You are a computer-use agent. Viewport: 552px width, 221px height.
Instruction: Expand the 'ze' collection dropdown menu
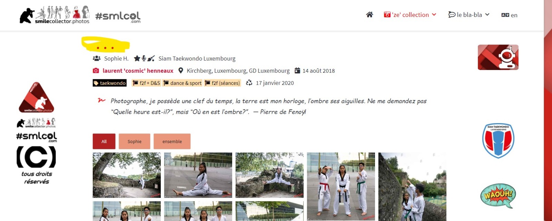[410, 14]
